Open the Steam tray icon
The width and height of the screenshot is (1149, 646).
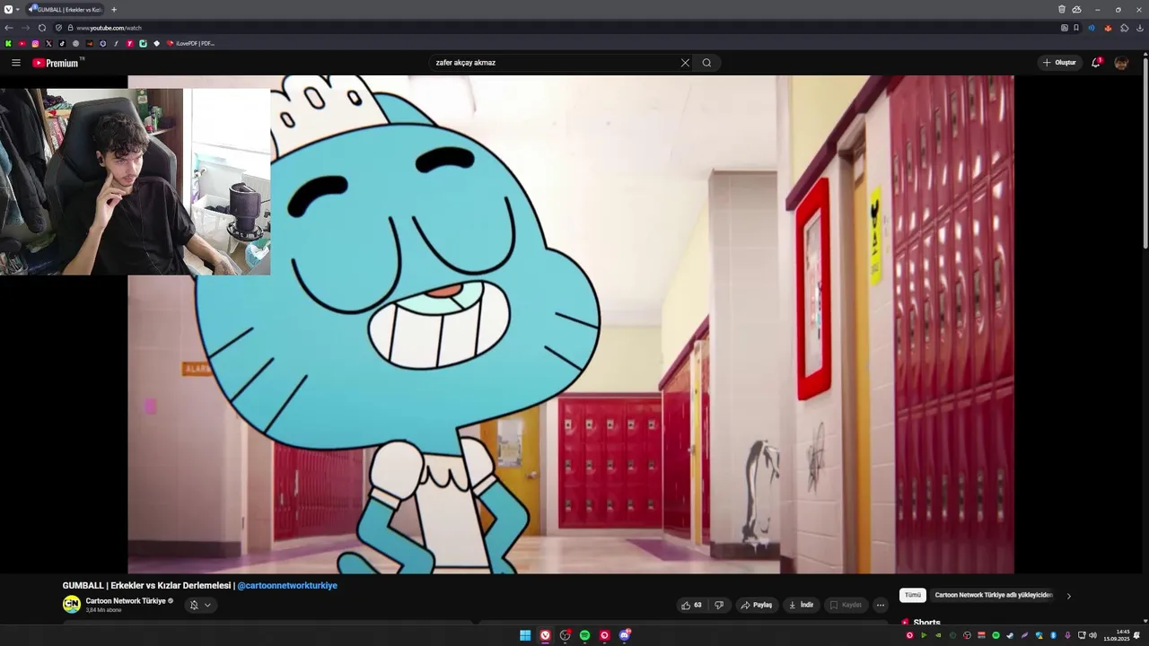(1010, 635)
